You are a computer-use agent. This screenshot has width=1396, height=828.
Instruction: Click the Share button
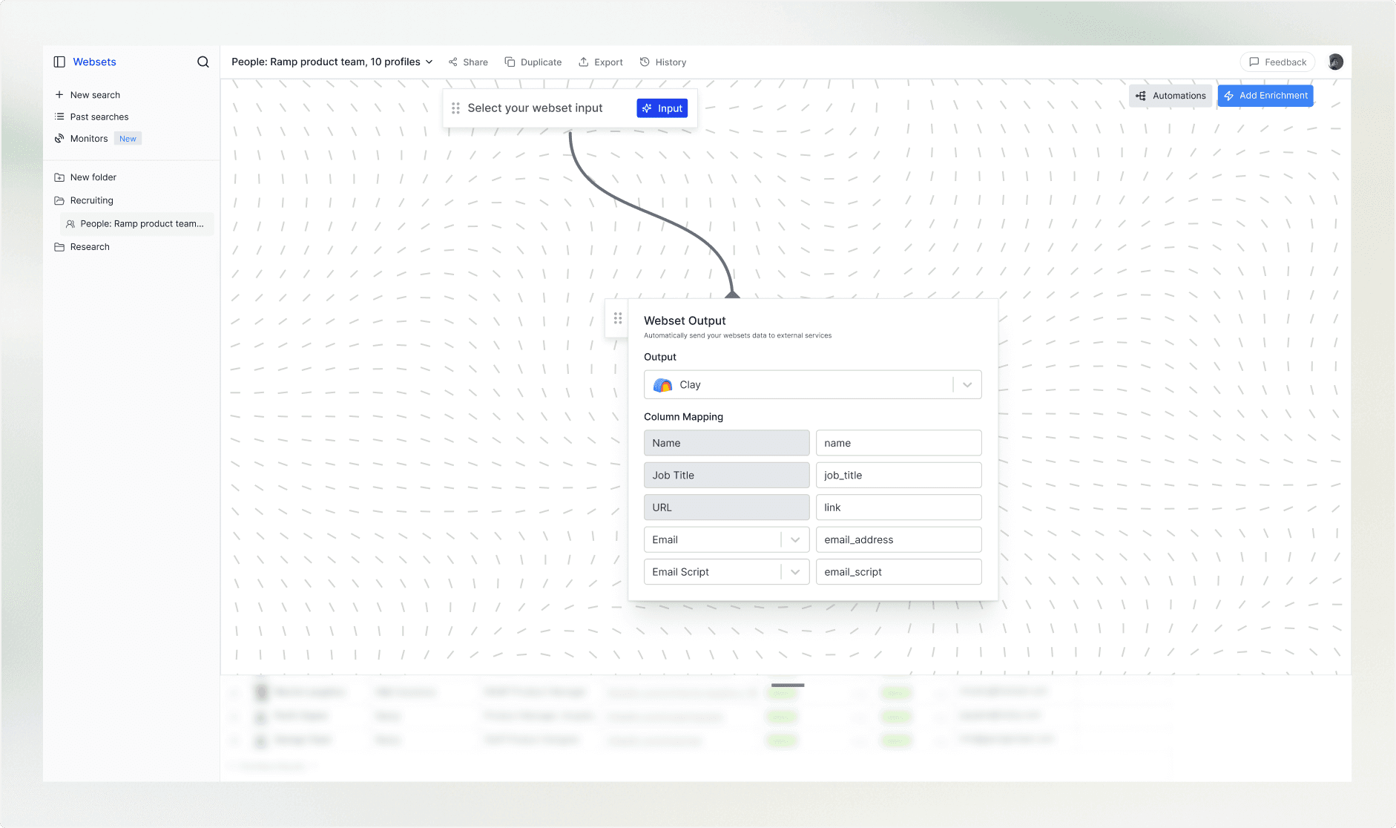468,62
